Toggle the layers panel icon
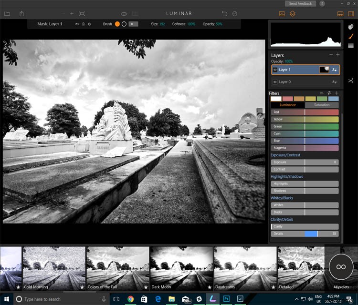Image resolution: width=358 pixels, height=305 pixels. pyautogui.click(x=293, y=14)
